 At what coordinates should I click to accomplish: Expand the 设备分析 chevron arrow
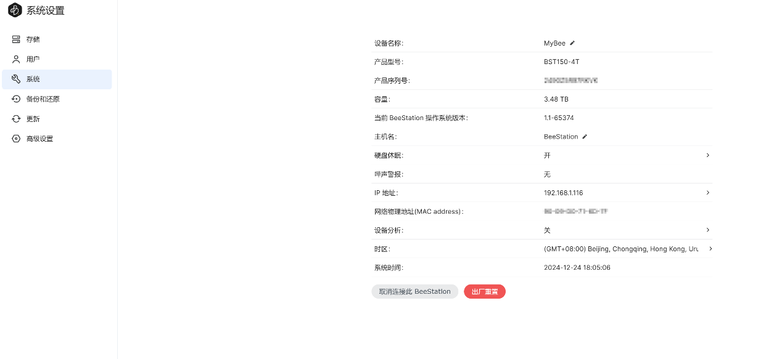coord(707,230)
